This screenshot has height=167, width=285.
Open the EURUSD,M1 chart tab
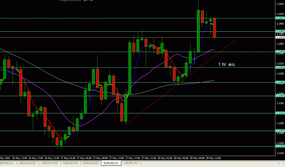[71, 163]
